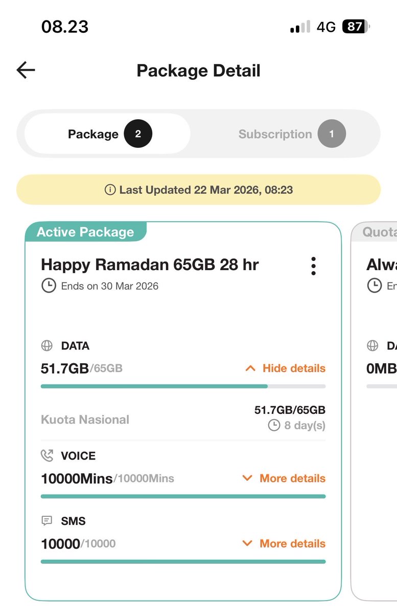
Task: Expand VOICE More details
Action: (x=284, y=478)
